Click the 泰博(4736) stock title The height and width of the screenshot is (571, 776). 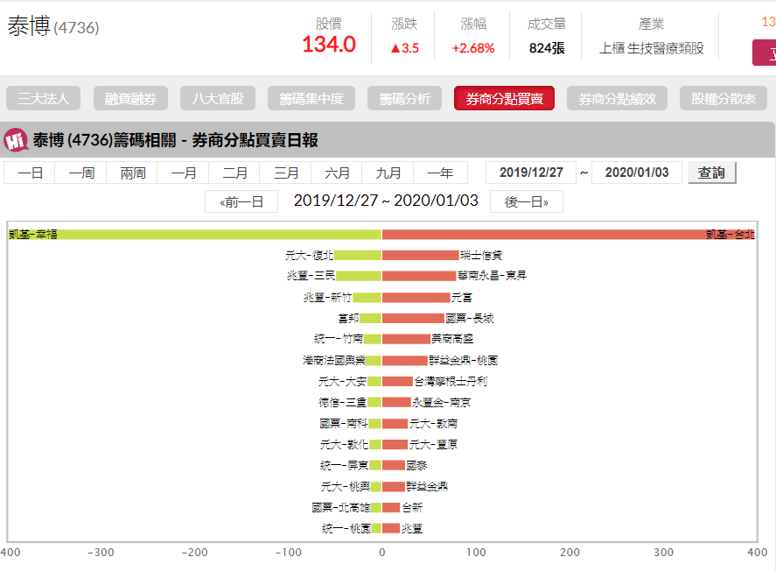pos(52,28)
